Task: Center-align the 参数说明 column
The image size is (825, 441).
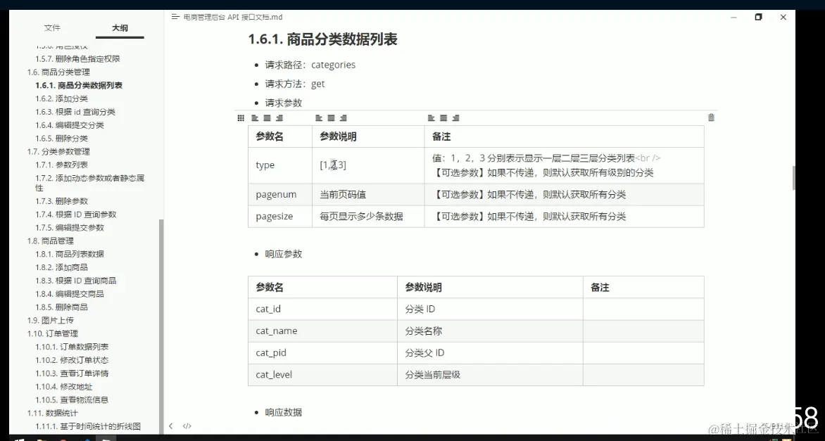Action: [331, 117]
